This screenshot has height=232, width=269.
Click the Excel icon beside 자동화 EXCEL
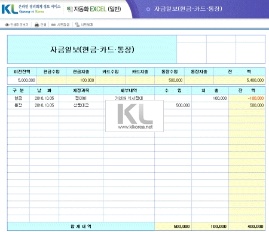point(70,9)
